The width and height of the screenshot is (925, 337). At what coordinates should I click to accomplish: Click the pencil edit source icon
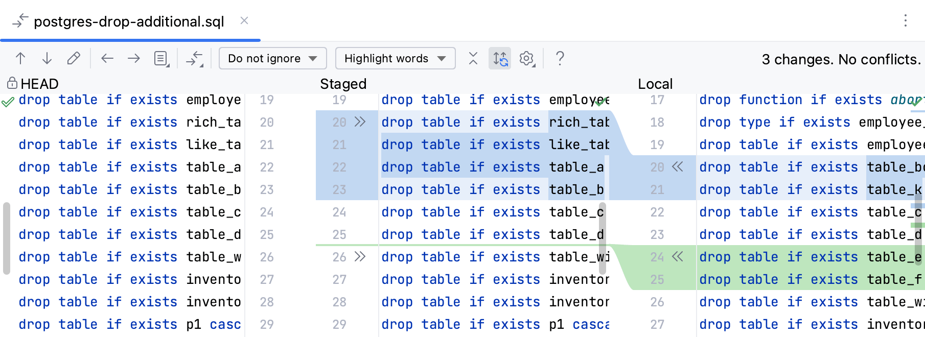[74, 59]
